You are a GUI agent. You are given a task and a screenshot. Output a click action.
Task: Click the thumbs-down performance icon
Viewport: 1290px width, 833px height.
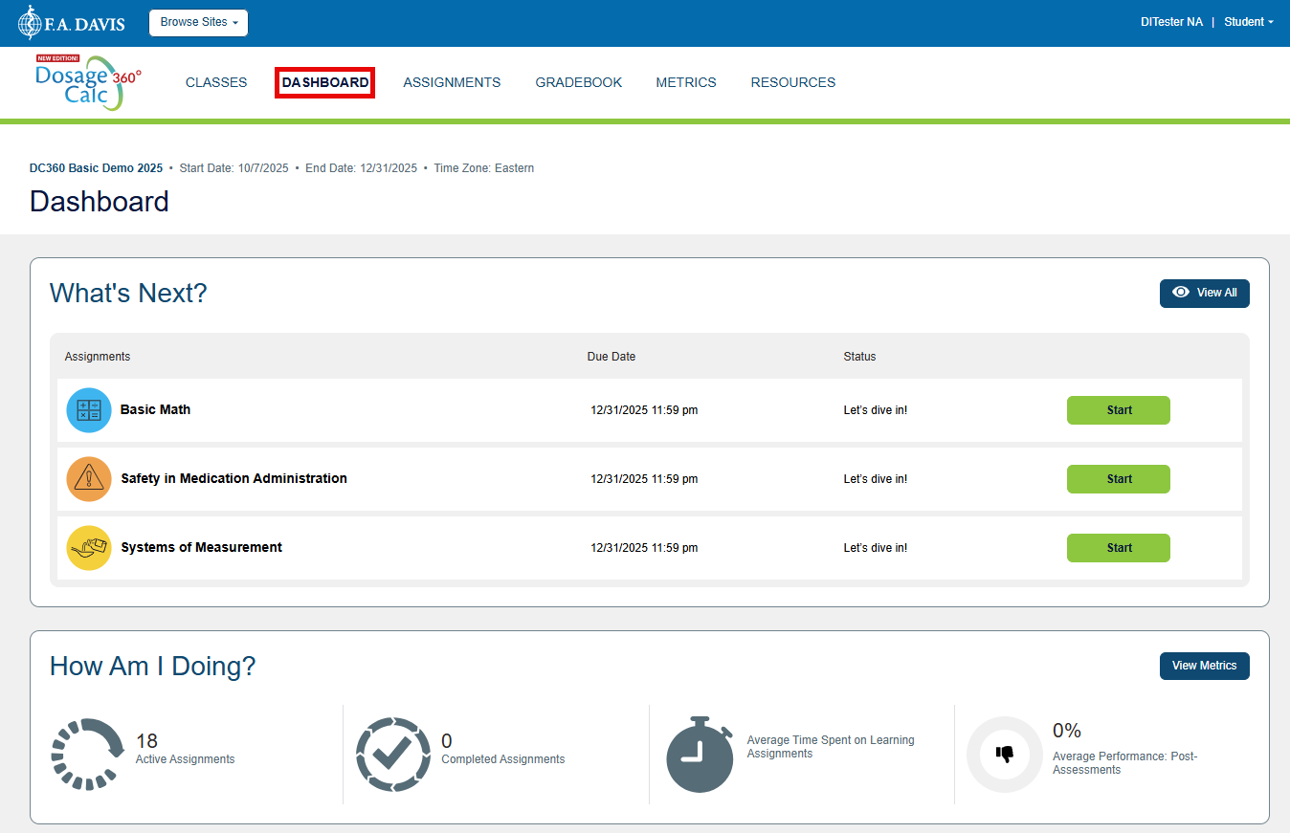pos(1005,755)
